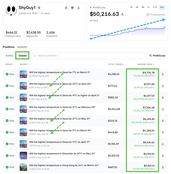Viewport: 171px width, 174px height.
Task: Share the Seoul 7°C March 9 position
Action: pos(163,74)
